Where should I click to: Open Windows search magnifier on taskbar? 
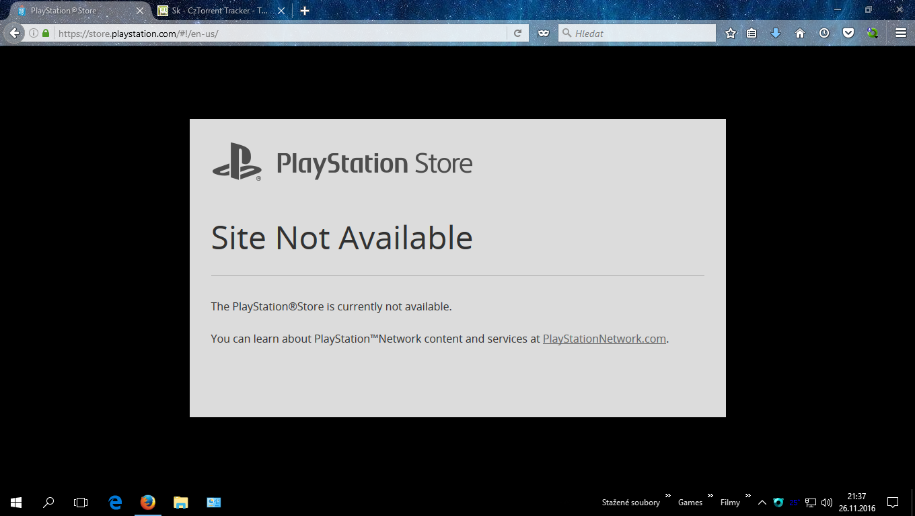coord(48,502)
